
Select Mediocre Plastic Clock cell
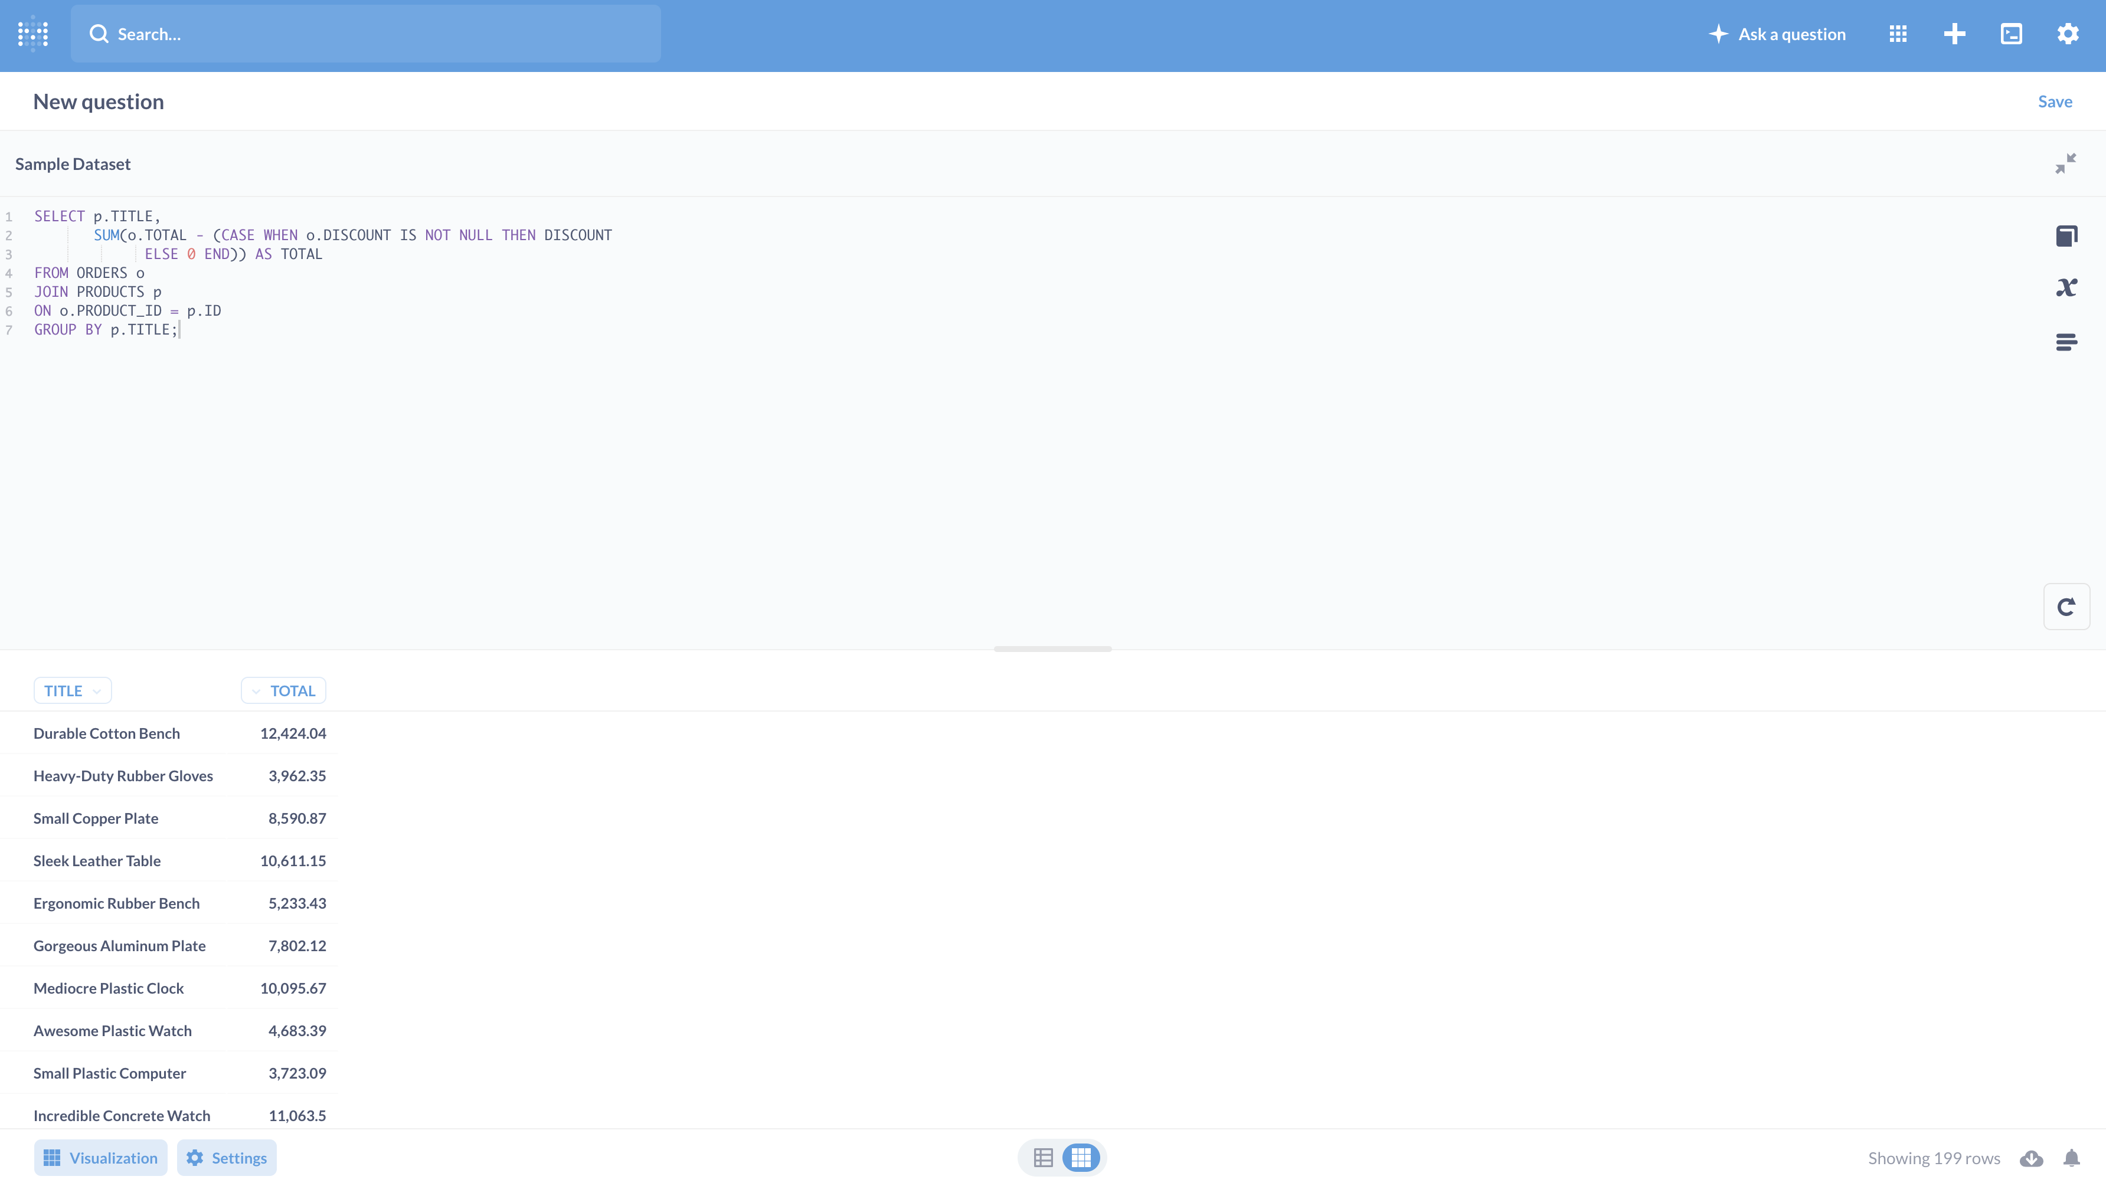(x=108, y=988)
